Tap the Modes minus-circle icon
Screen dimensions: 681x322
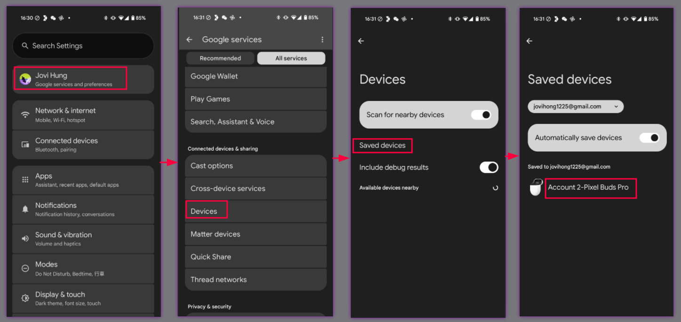pos(25,268)
